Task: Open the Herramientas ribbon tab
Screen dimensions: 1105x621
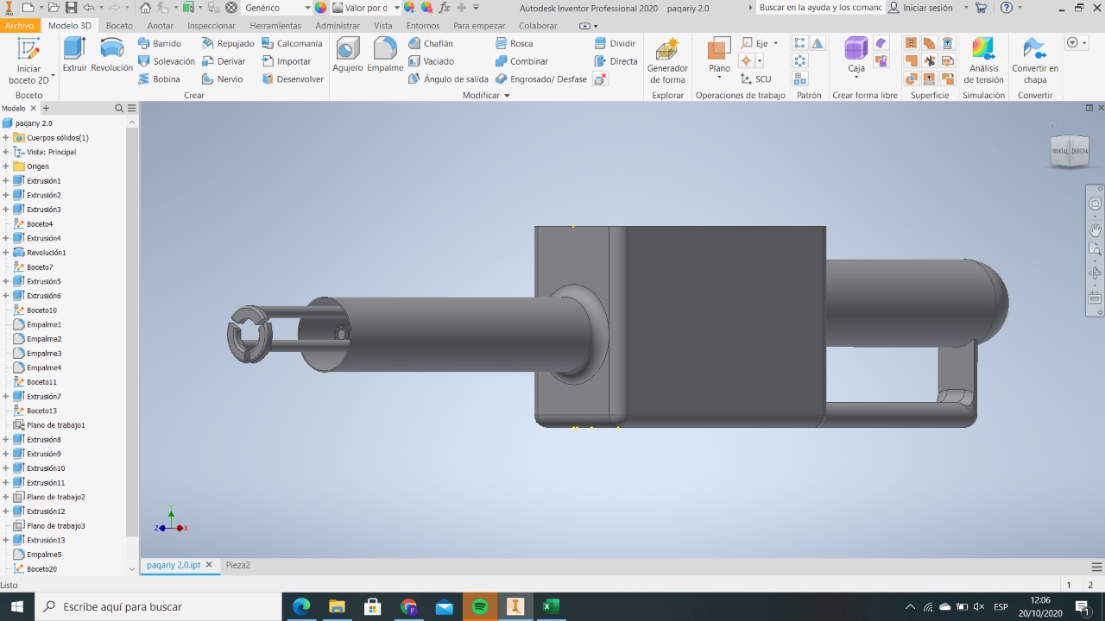Action: pyautogui.click(x=275, y=26)
